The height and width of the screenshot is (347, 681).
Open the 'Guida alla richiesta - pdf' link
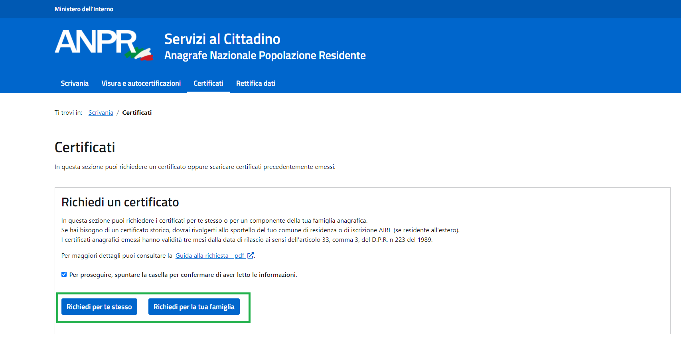coord(210,256)
